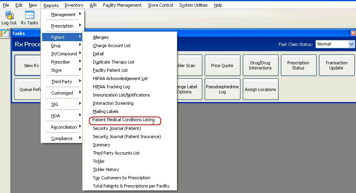Expand the Third Party reports submenu
The height and width of the screenshot is (193, 356).
click(62, 82)
